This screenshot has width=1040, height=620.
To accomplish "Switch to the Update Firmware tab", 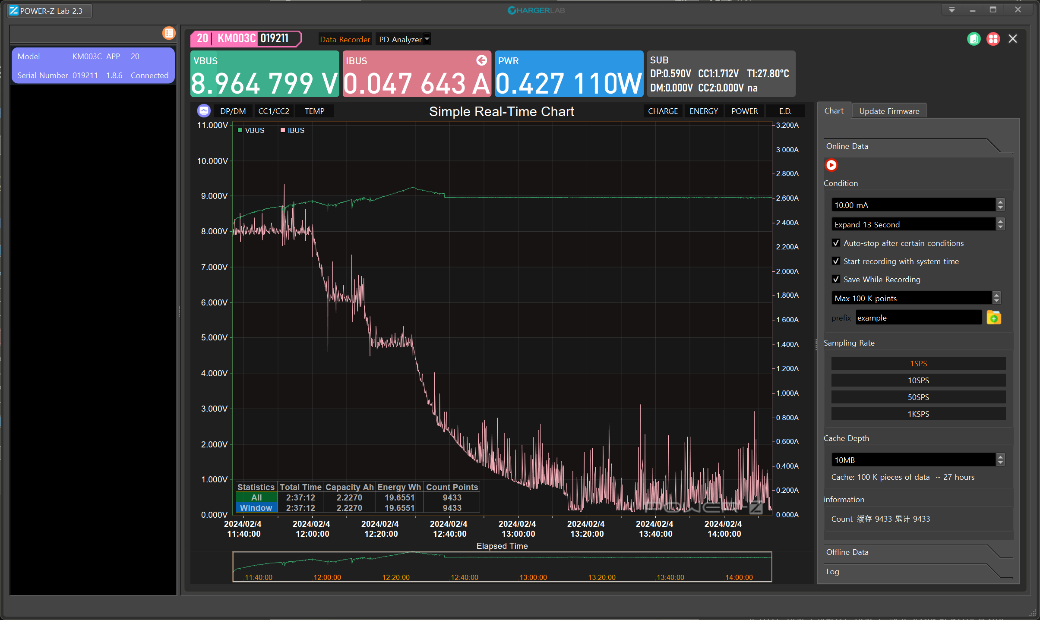I will (889, 111).
